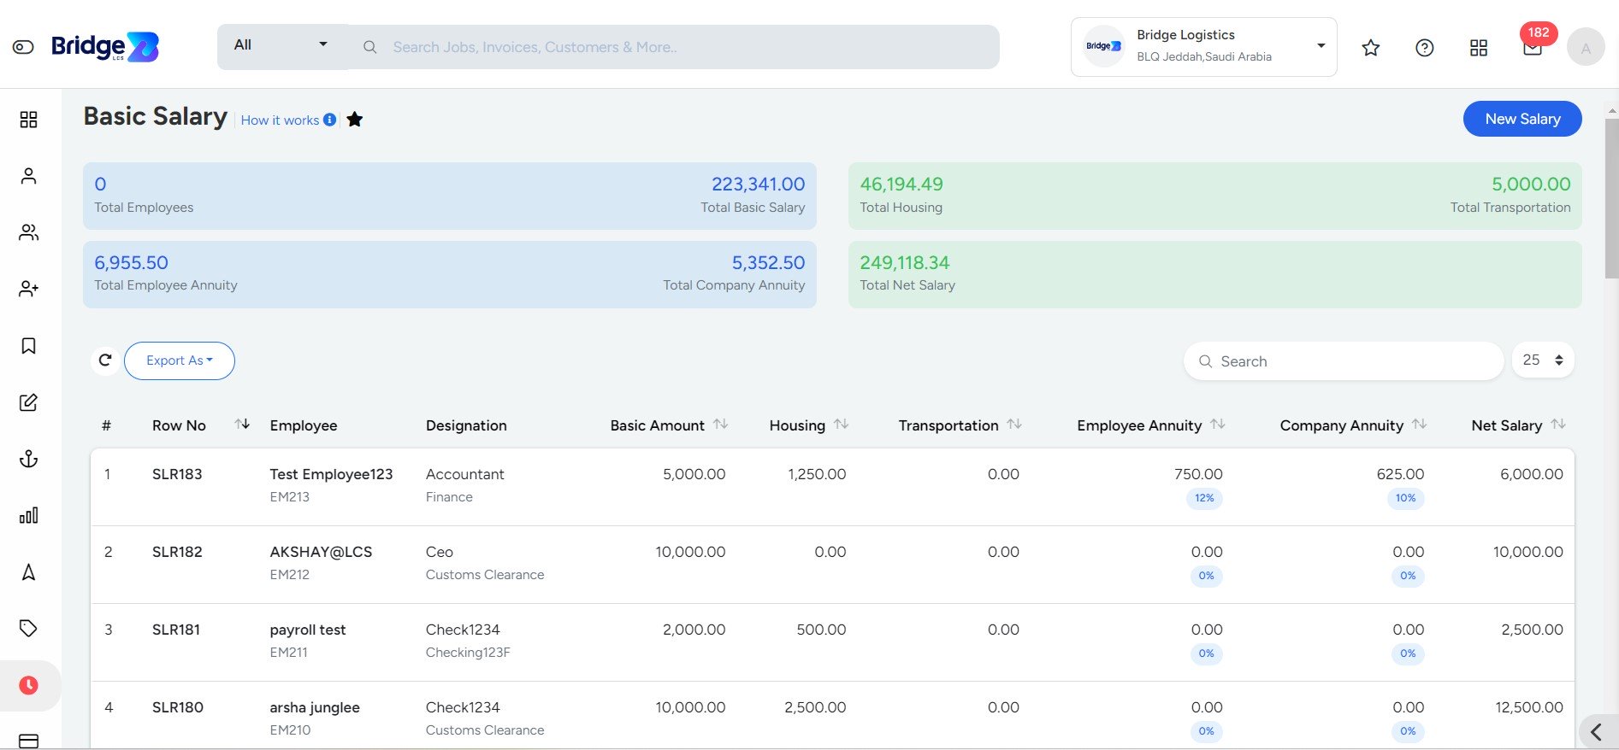The image size is (1619, 750).
Task: Open favorites star icon in top bar
Action: click(x=1371, y=48)
